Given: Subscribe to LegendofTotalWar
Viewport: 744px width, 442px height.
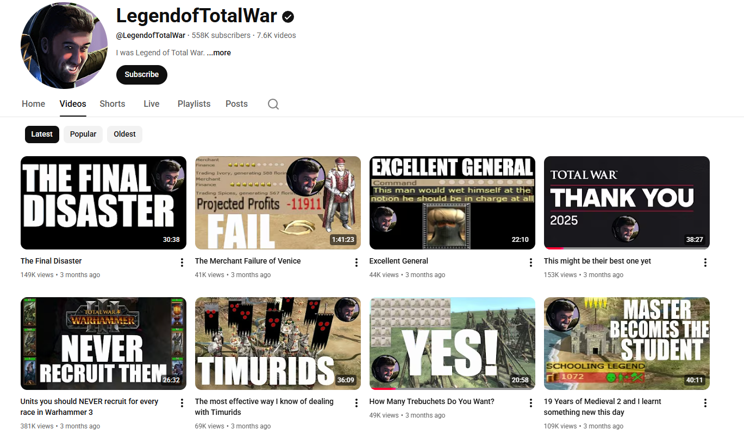Looking at the screenshot, I should pyautogui.click(x=142, y=74).
